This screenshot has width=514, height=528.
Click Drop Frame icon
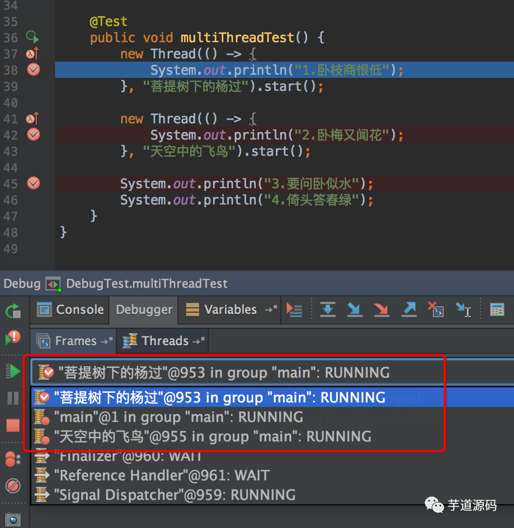[x=436, y=309]
